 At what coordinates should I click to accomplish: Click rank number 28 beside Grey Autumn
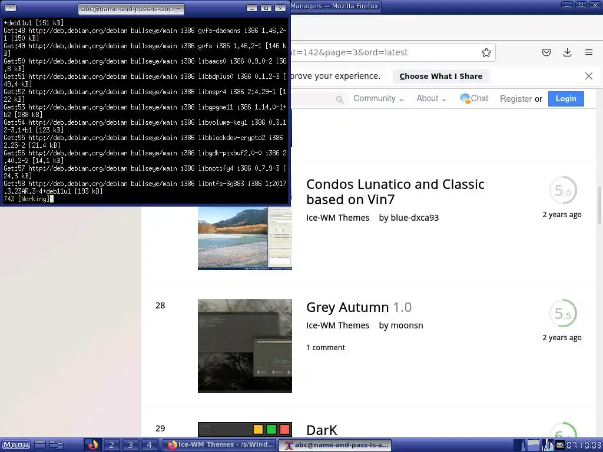[x=160, y=305]
